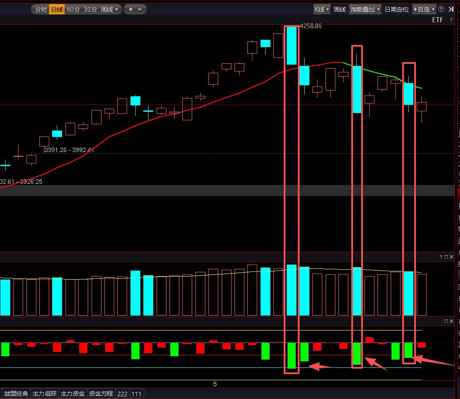Maximize the bottom capital flow panel
The image size is (460, 399).
(446, 321)
